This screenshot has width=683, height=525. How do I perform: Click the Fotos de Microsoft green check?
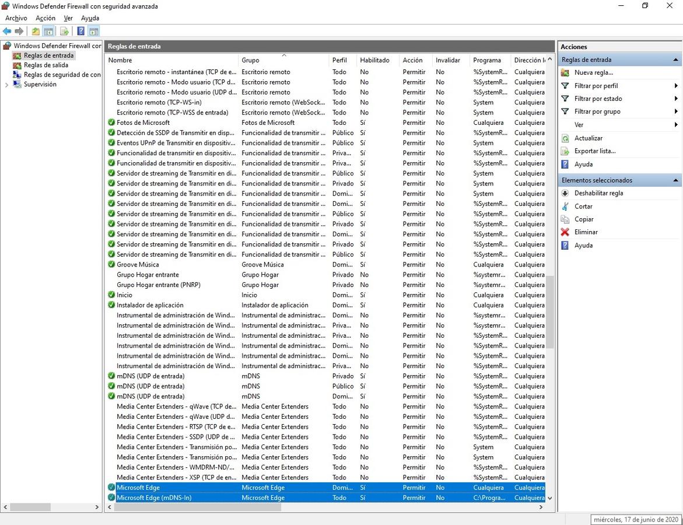(x=111, y=123)
